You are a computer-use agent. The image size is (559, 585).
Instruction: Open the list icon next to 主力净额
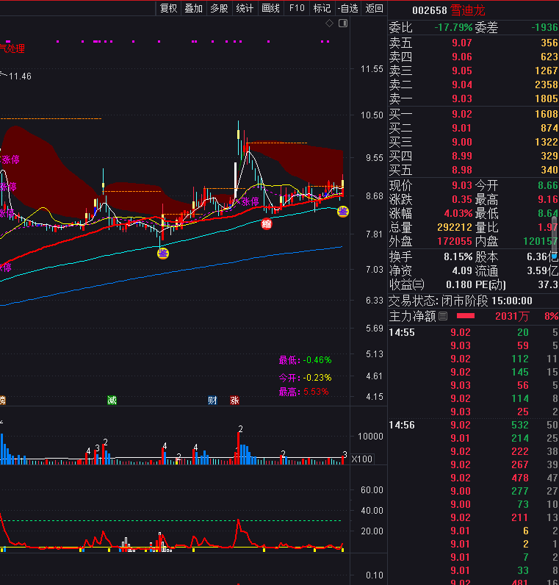pyautogui.click(x=443, y=317)
